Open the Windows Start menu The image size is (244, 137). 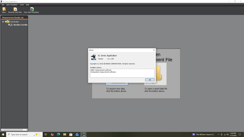[x=3, y=135]
